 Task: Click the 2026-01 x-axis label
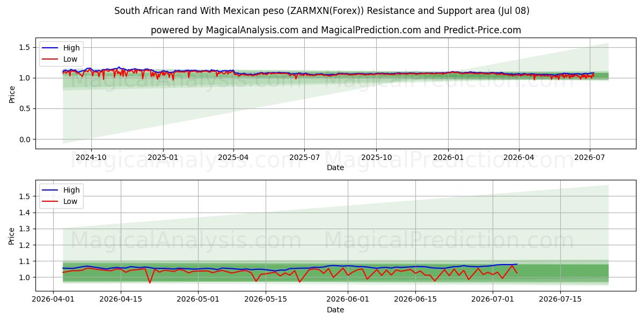(448, 157)
